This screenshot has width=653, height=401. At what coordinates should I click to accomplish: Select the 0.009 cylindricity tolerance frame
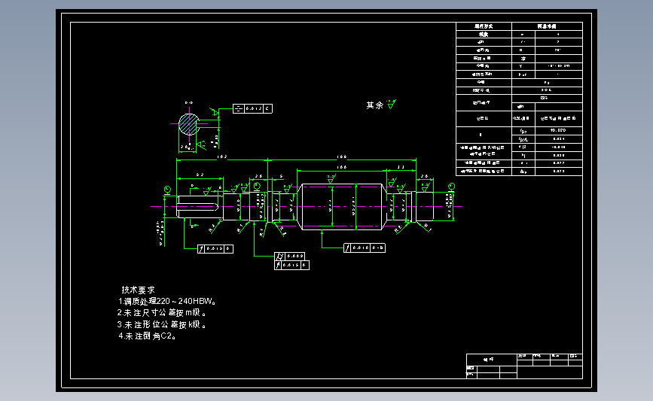[x=289, y=256]
